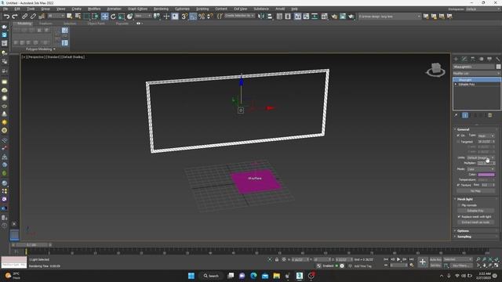
Task: Expand Editable Poly in the modifier stack
Action: (x=456, y=85)
